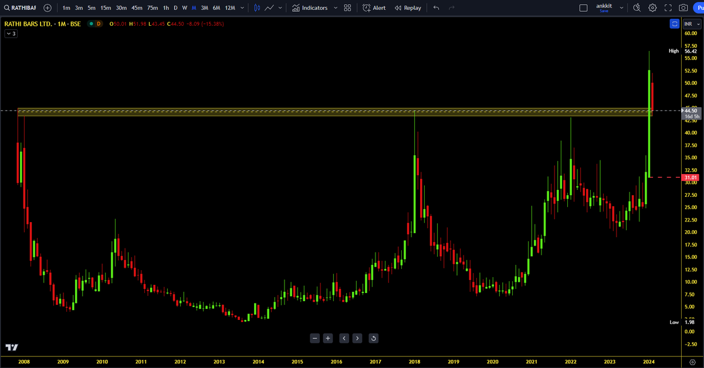Switch to weekly W interval

pos(185,8)
